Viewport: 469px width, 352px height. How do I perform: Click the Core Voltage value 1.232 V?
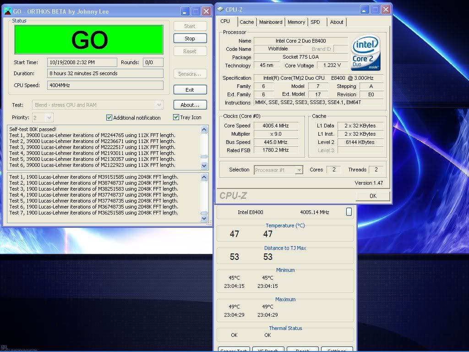pos(332,65)
